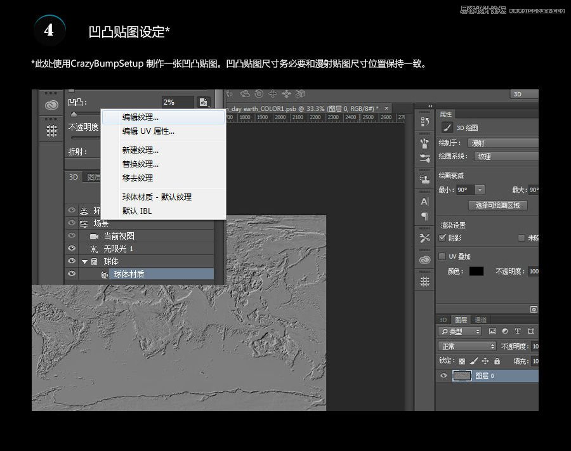Select the 图层 0 layer thumbnail
The width and height of the screenshot is (571, 451).
pyautogui.click(x=462, y=376)
